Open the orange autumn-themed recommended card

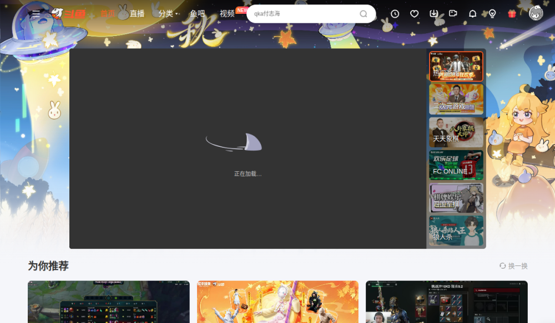(277, 302)
